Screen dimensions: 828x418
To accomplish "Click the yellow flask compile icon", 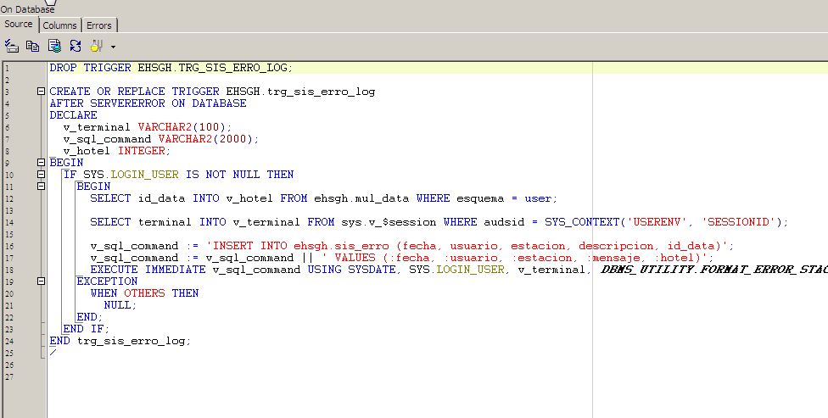I will pos(97,46).
